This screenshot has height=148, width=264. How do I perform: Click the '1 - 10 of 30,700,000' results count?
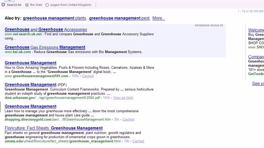coord(251,11)
